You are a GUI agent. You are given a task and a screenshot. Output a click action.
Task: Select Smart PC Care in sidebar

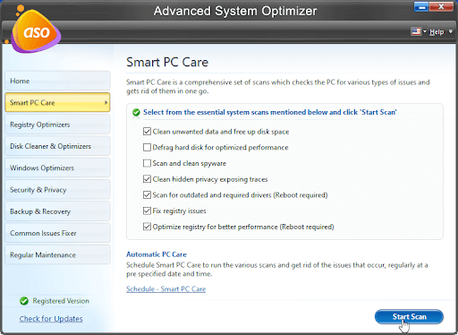tap(57, 102)
